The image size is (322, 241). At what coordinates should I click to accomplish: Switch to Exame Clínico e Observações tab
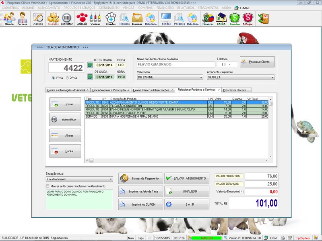tap(153, 90)
